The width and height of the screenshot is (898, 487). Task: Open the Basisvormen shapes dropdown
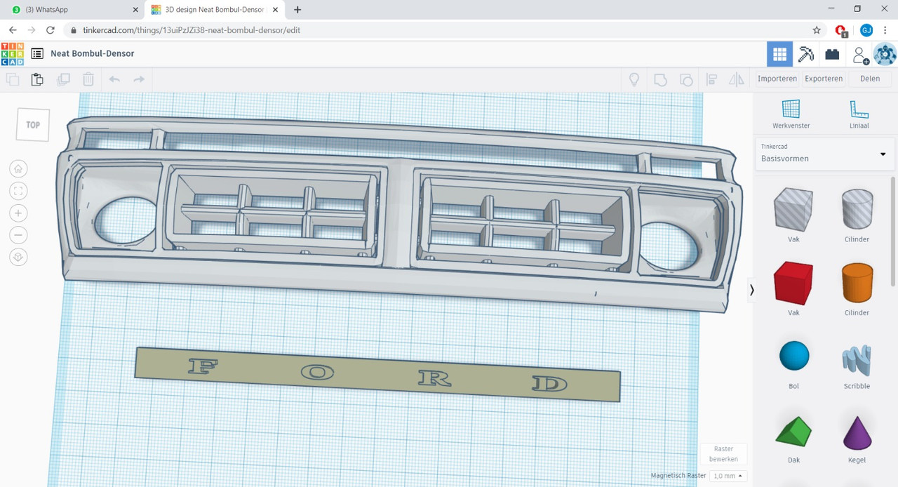point(824,154)
